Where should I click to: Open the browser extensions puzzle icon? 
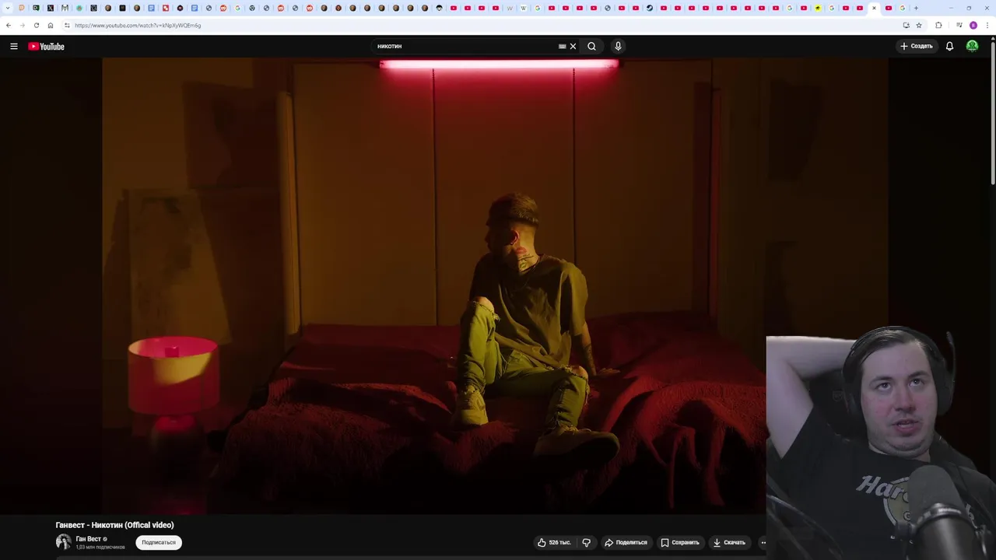pos(938,25)
